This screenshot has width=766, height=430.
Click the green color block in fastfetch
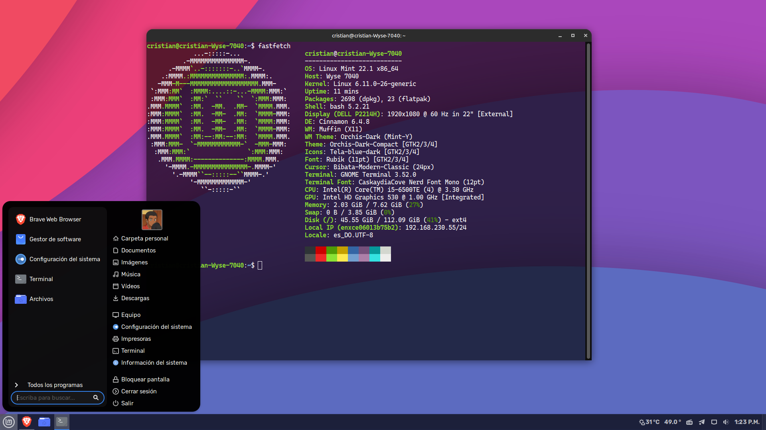pos(332,250)
